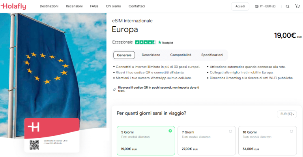
Task: Expand the IT - EUR (€) locale selector
Action: click(270, 6)
